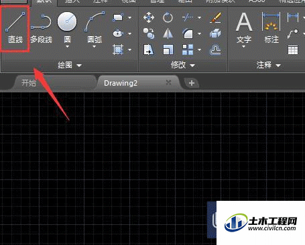Viewport: 305px width, 245px height.
Task: Click the Leader arrow tool icon
Action: 293,33
